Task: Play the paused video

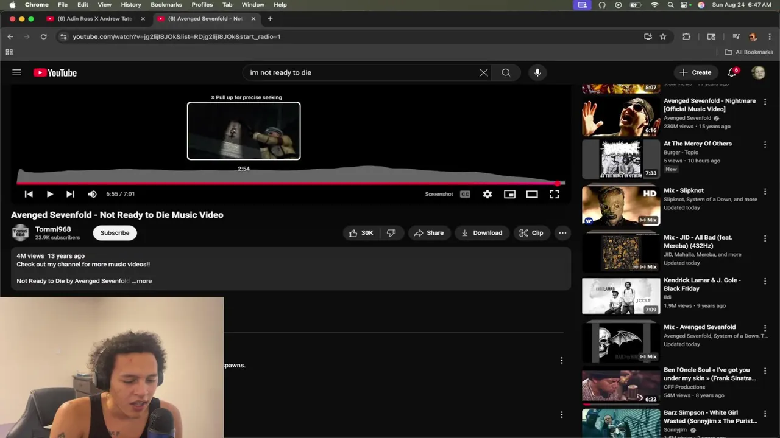Action: click(x=49, y=194)
